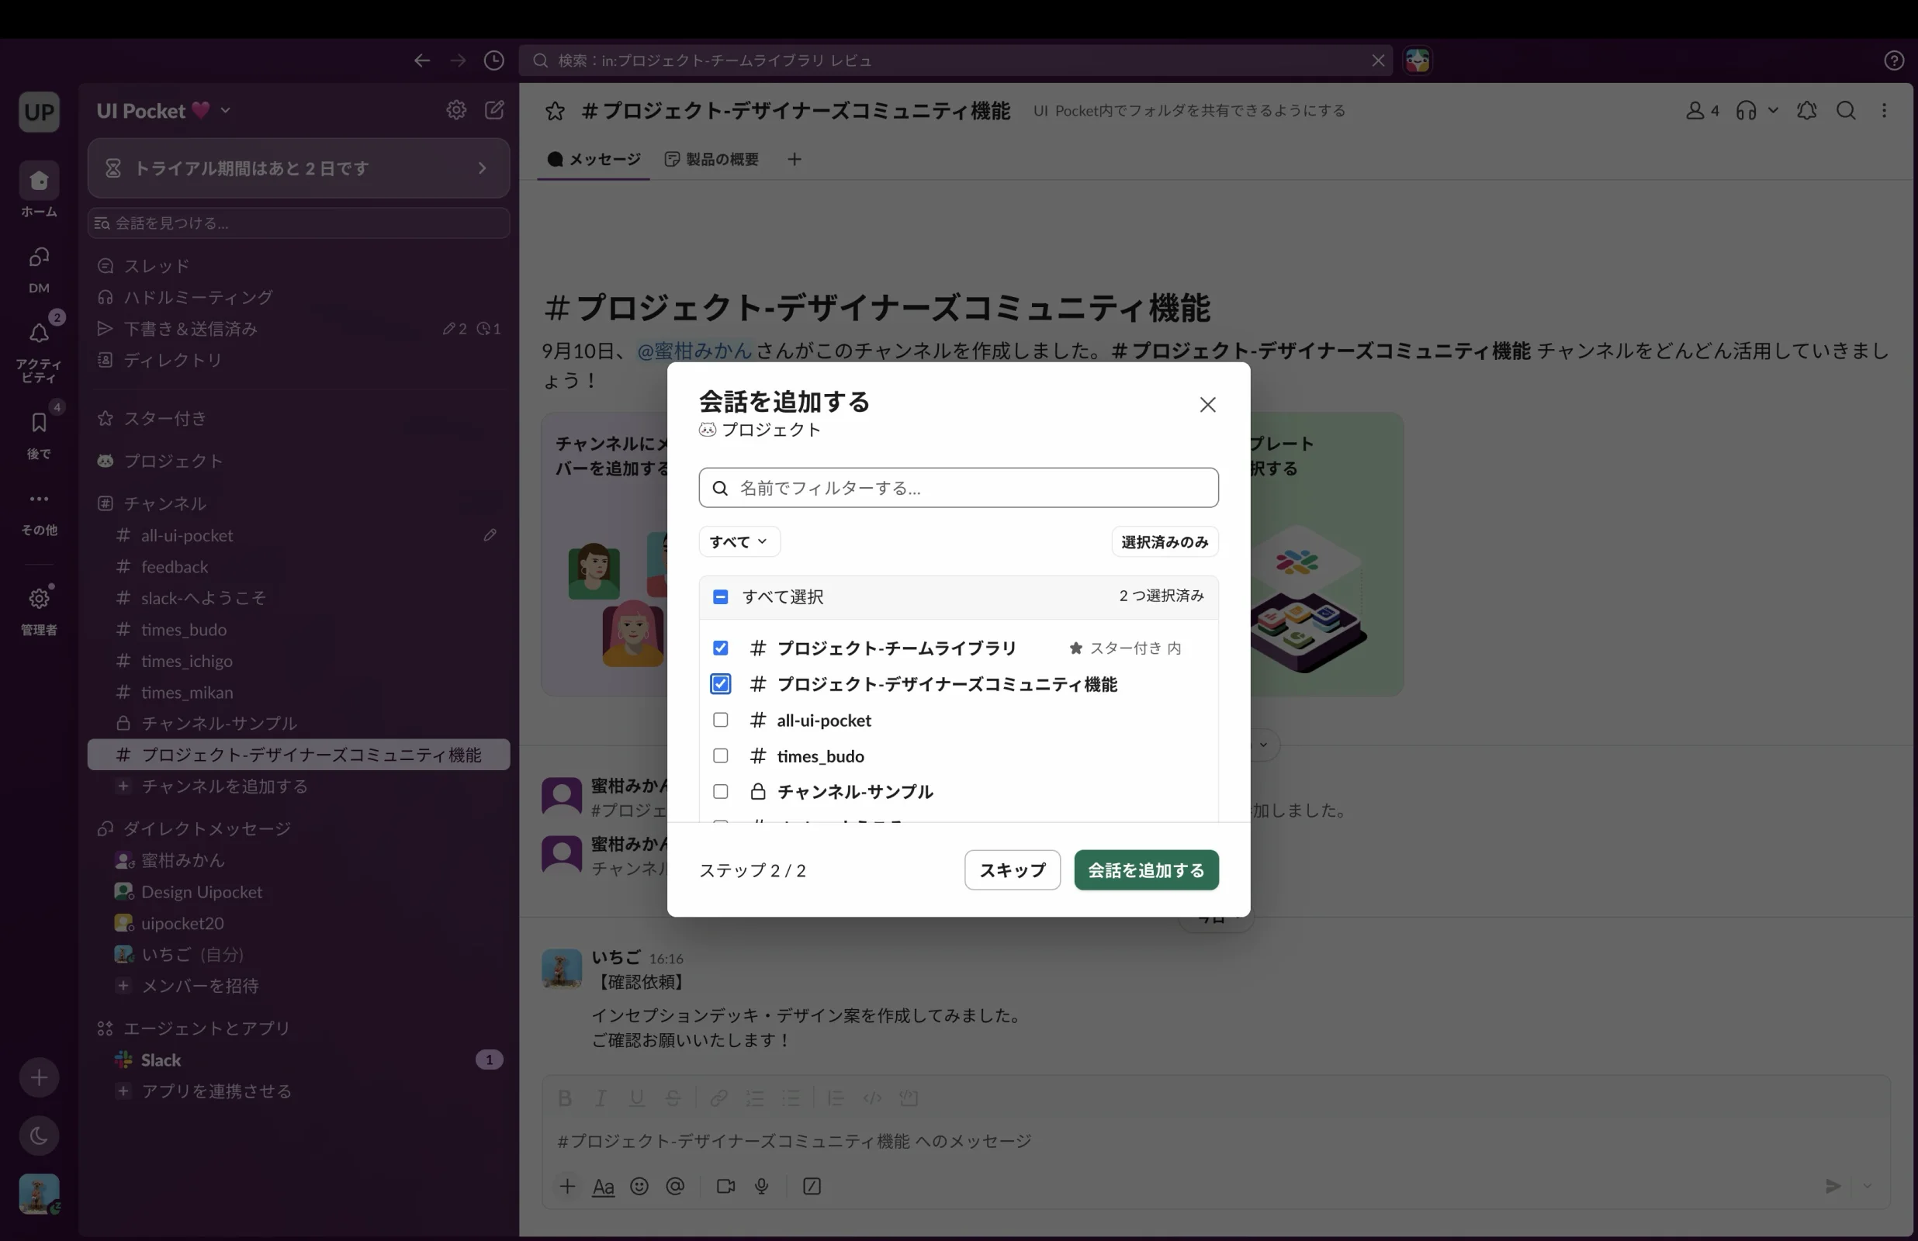Click the @蜜柑みかん mention link
This screenshot has width=1918, height=1241.
tap(694, 351)
